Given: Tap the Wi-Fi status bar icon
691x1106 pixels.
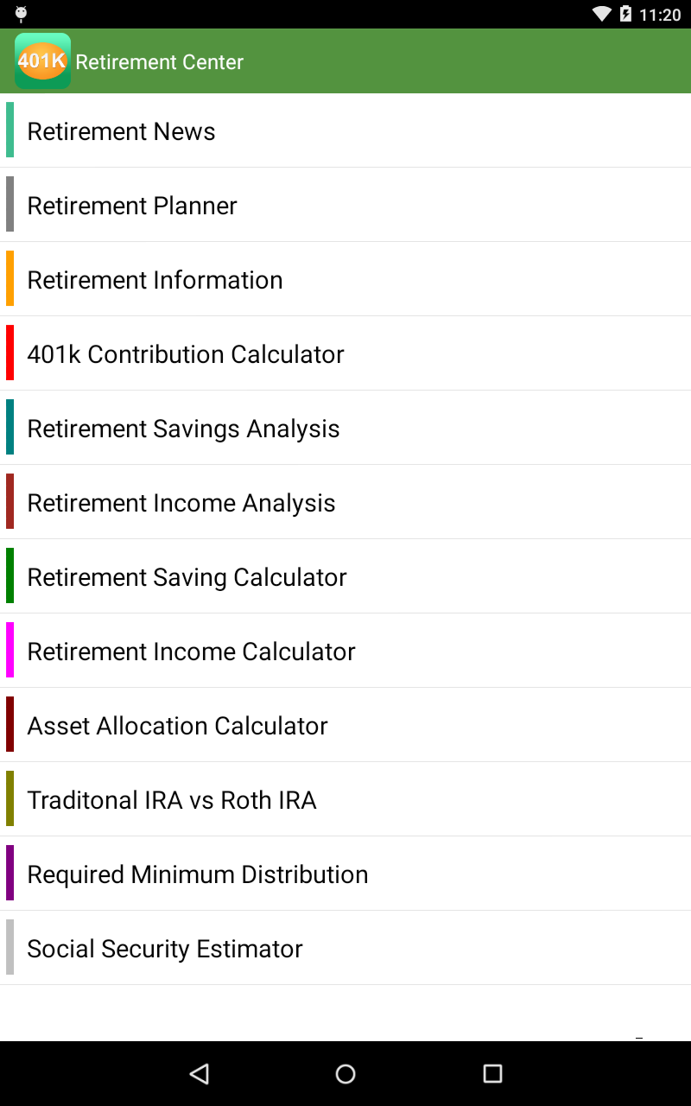Looking at the screenshot, I should [x=602, y=14].
